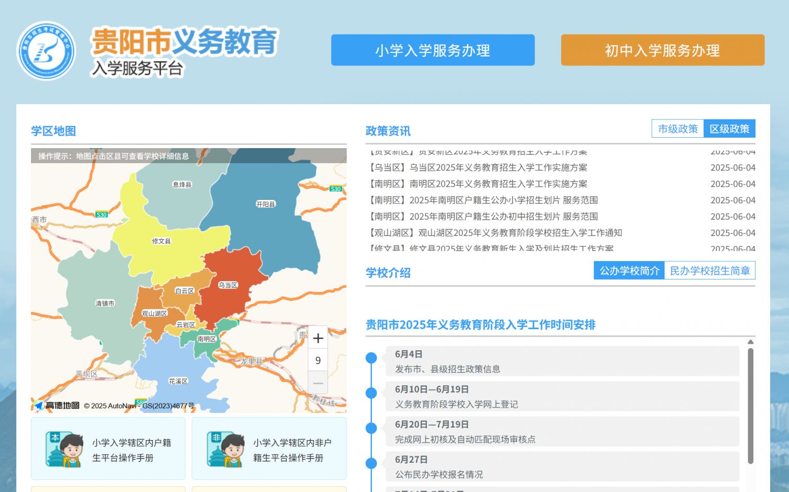Select 花溪区 district on the map

(178, 382)
